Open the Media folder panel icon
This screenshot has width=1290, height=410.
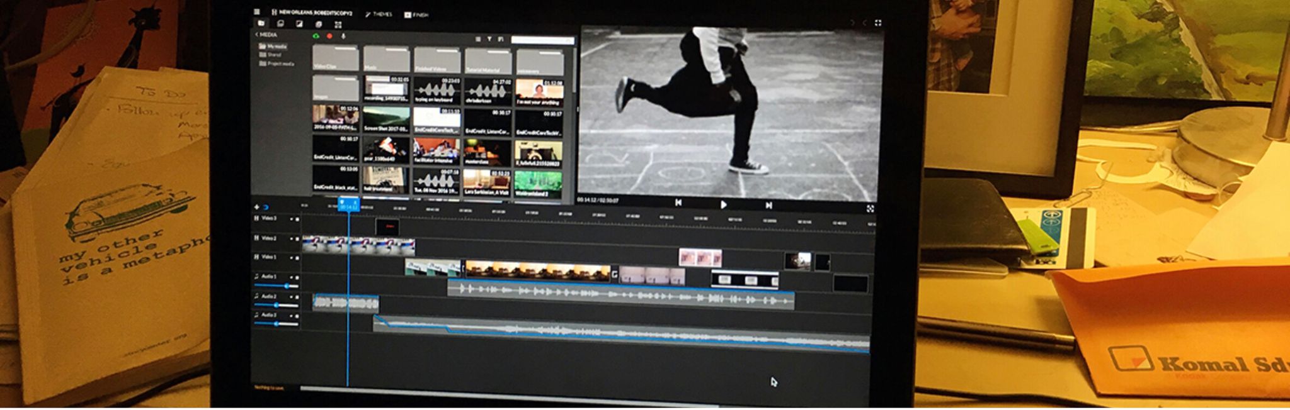tap(261, 24)
